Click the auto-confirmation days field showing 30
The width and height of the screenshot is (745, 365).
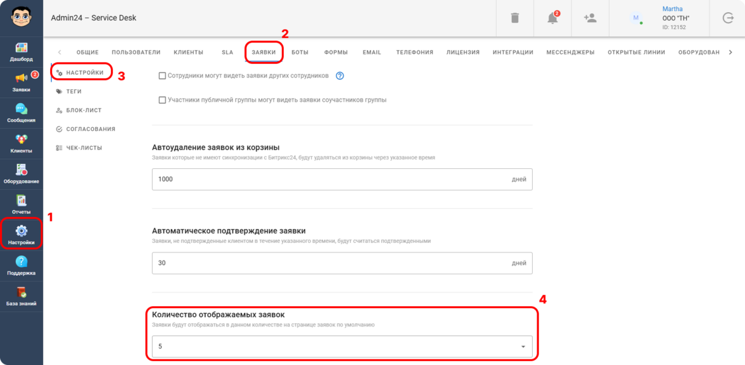point(342,263)
